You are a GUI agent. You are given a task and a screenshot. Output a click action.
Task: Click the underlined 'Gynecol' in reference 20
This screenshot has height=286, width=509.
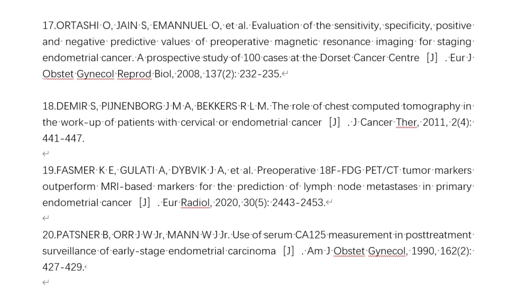pyautogui.click(x=387, y=251)
